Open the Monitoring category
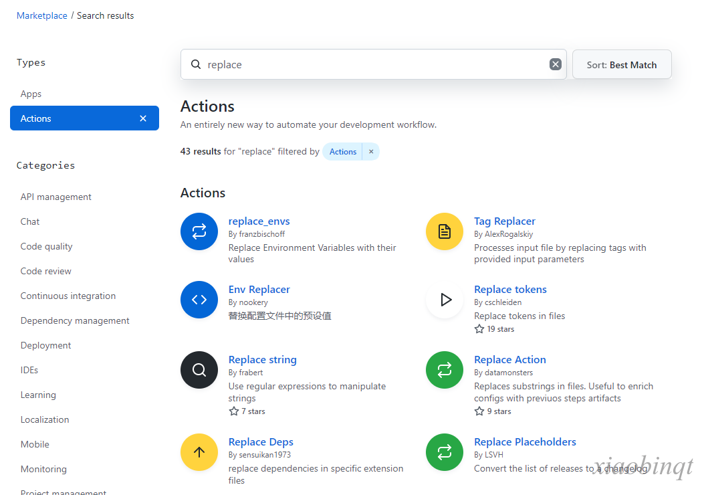704x495 pixels. click(x=43, y=468)
